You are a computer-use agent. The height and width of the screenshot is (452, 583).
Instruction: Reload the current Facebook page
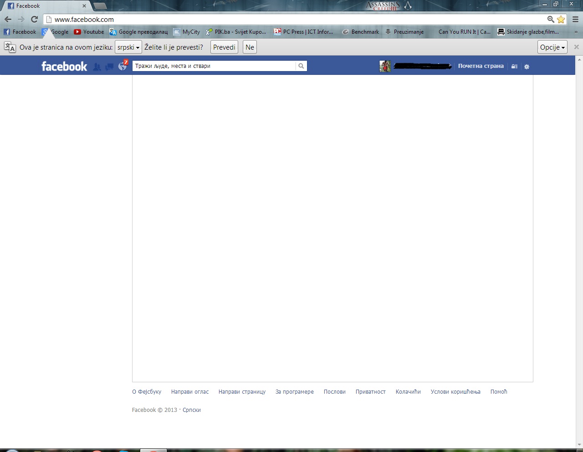34,20
